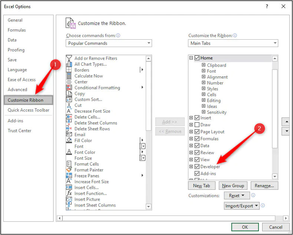293x235 pixels.
Task: Click the info icon next to Import/Export
Action: pyautogui.click(x=263, y=206)
